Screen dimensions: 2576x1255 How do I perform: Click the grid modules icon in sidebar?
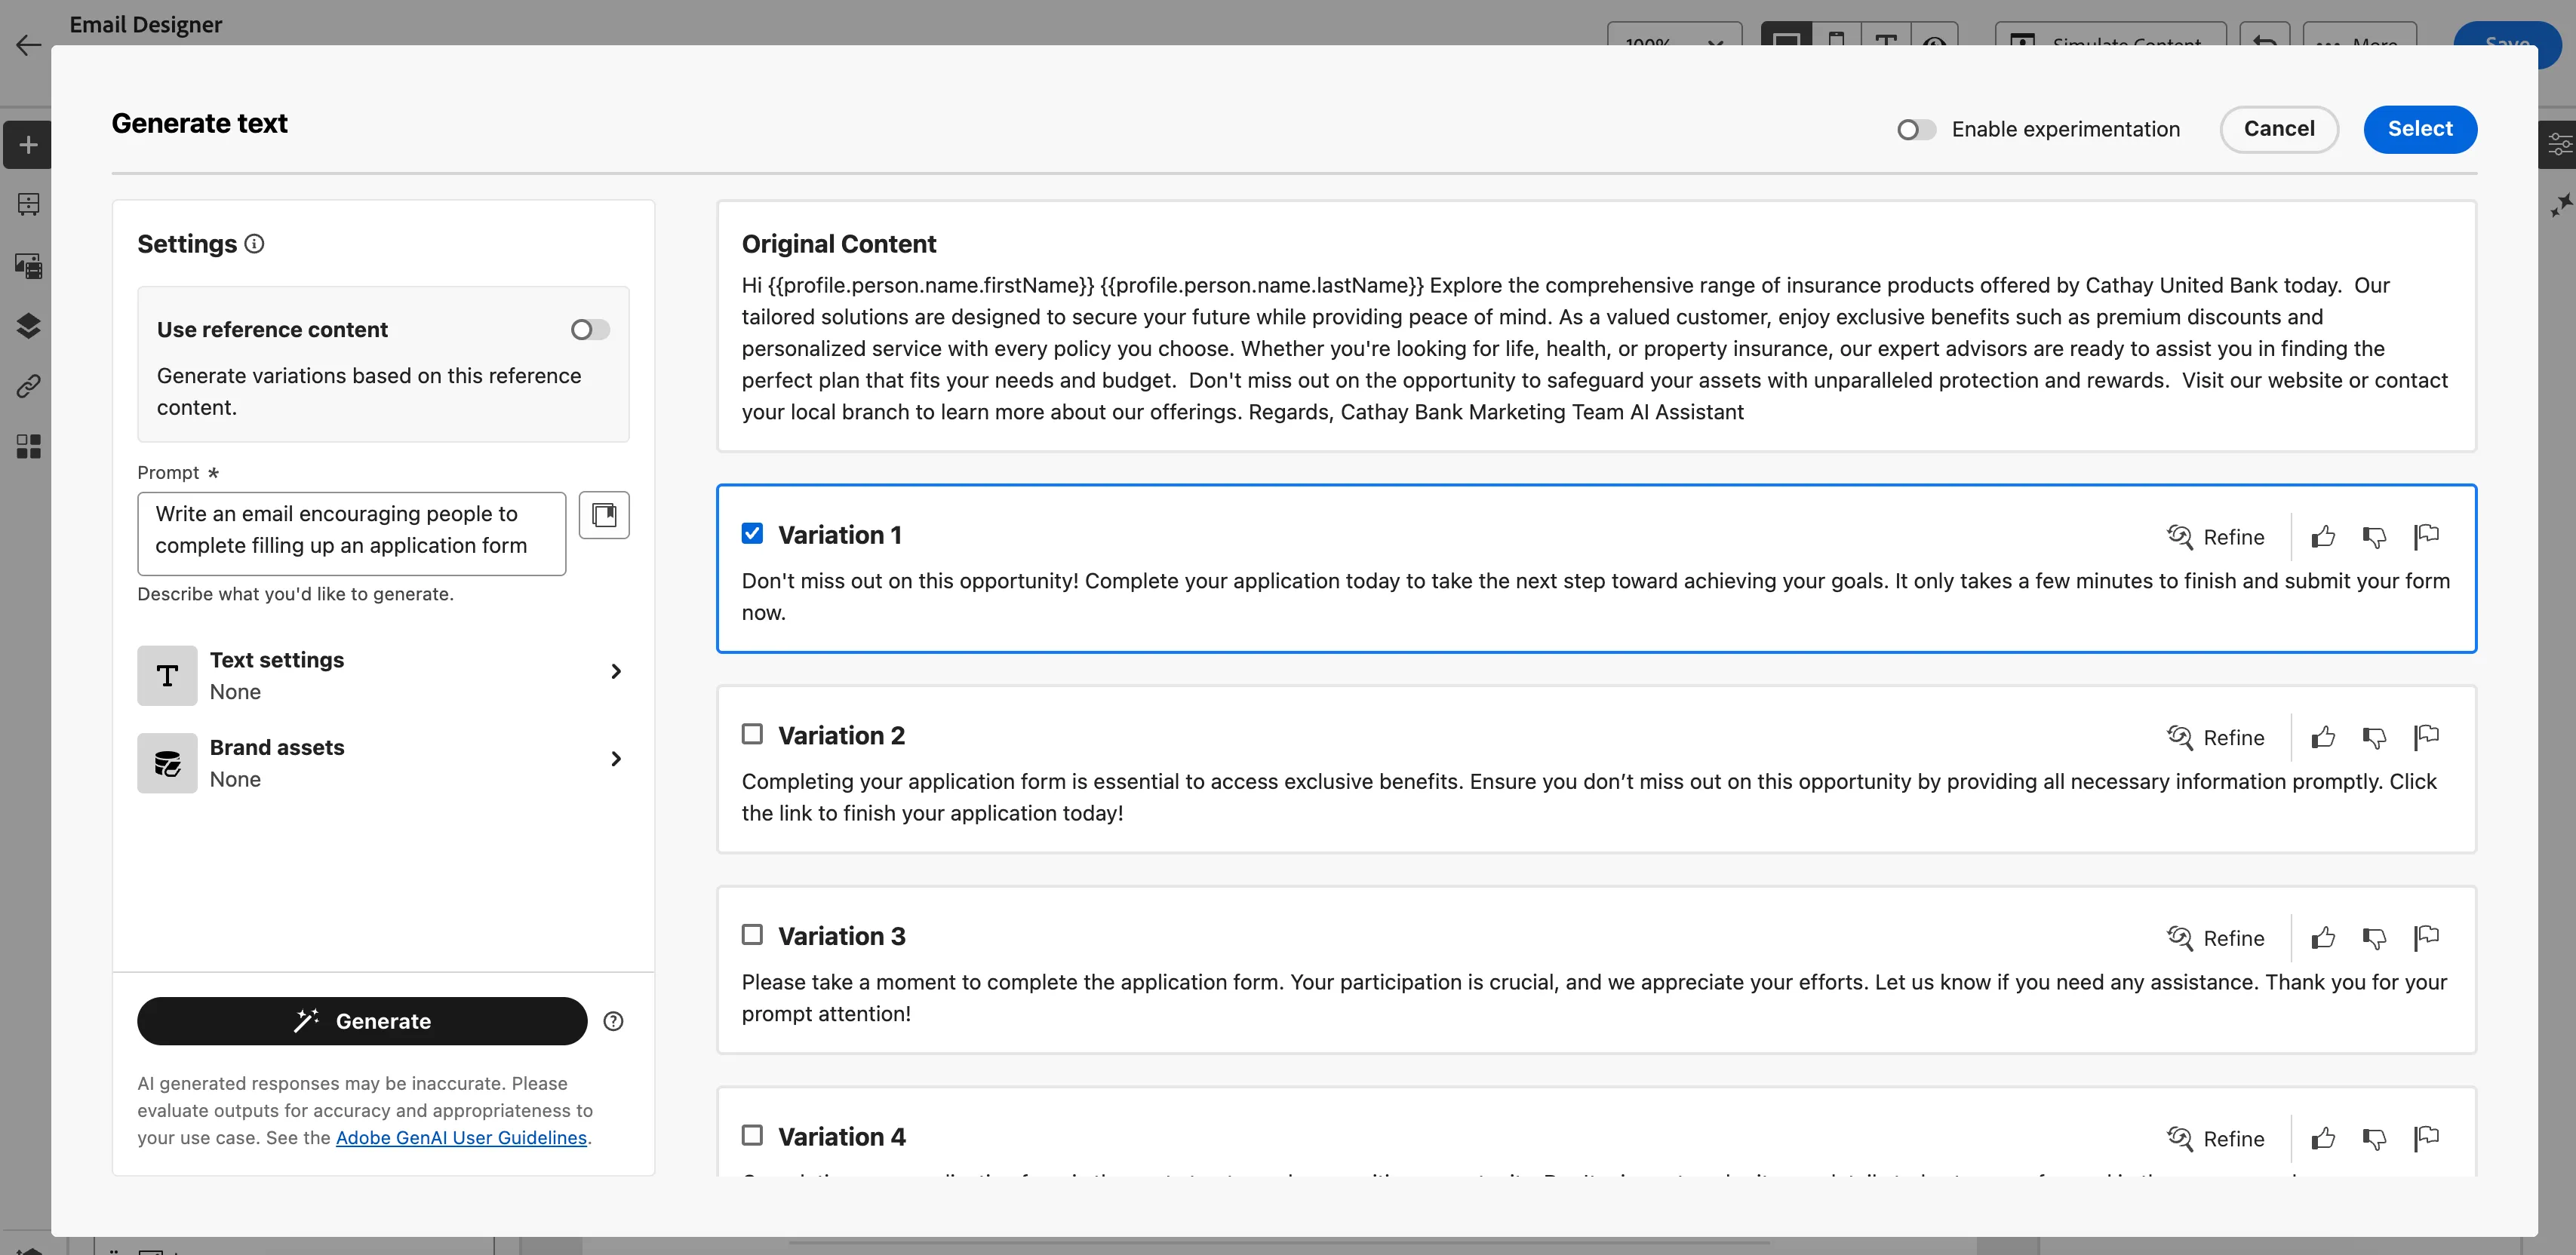28,446
